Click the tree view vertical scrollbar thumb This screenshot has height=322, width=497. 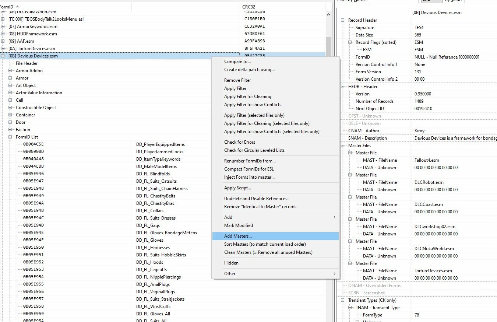329,46
